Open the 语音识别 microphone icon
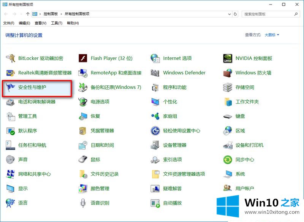Viewport: 304px width, 222px height. (83, 203)
